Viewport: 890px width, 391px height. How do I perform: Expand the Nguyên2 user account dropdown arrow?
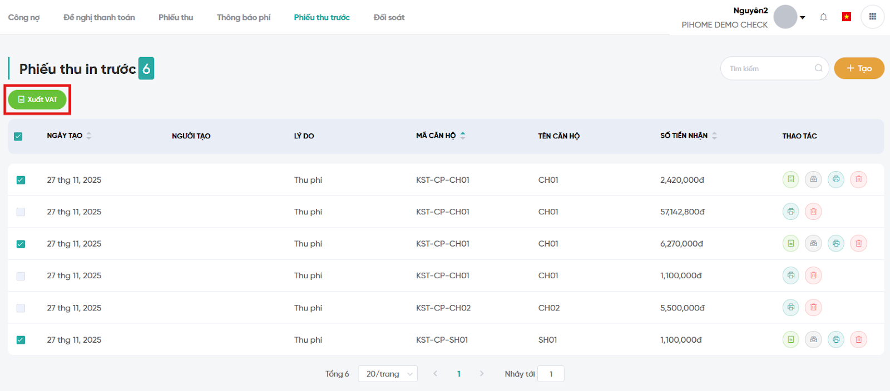click(x=802, y=18)
